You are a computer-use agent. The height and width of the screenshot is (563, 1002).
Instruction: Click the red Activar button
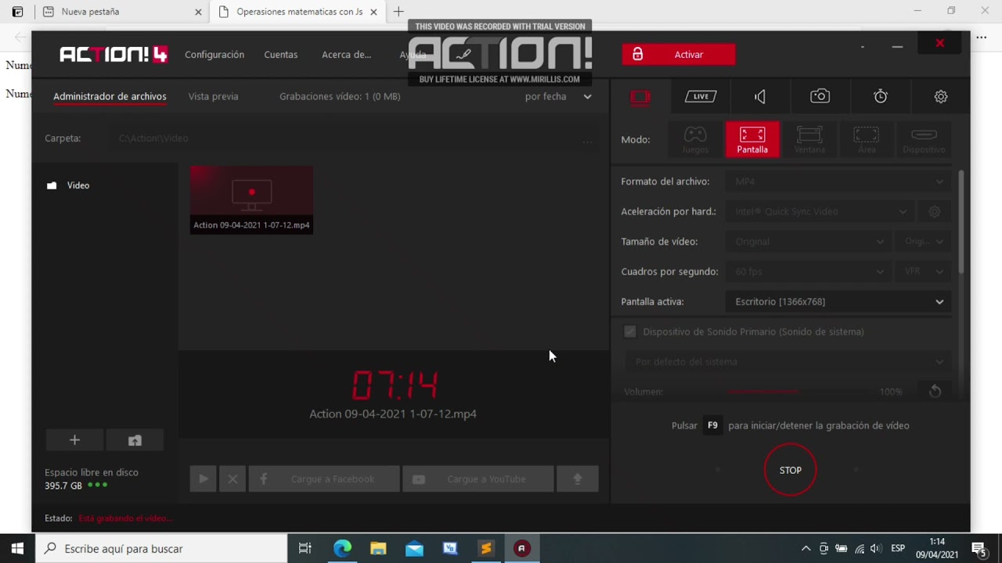pos(679,55)
